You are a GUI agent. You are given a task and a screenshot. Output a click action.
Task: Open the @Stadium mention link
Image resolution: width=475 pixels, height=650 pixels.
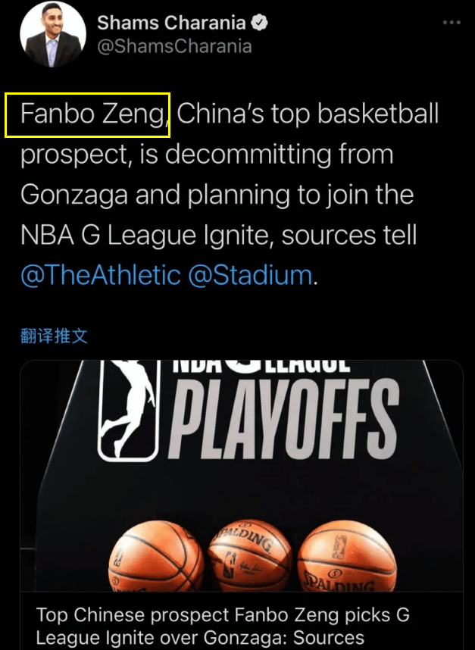click(250, 275)
